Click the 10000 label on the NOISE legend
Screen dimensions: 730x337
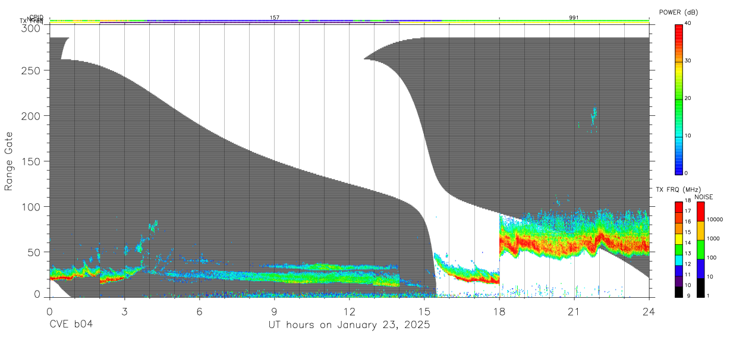click(x=715, y=219)
